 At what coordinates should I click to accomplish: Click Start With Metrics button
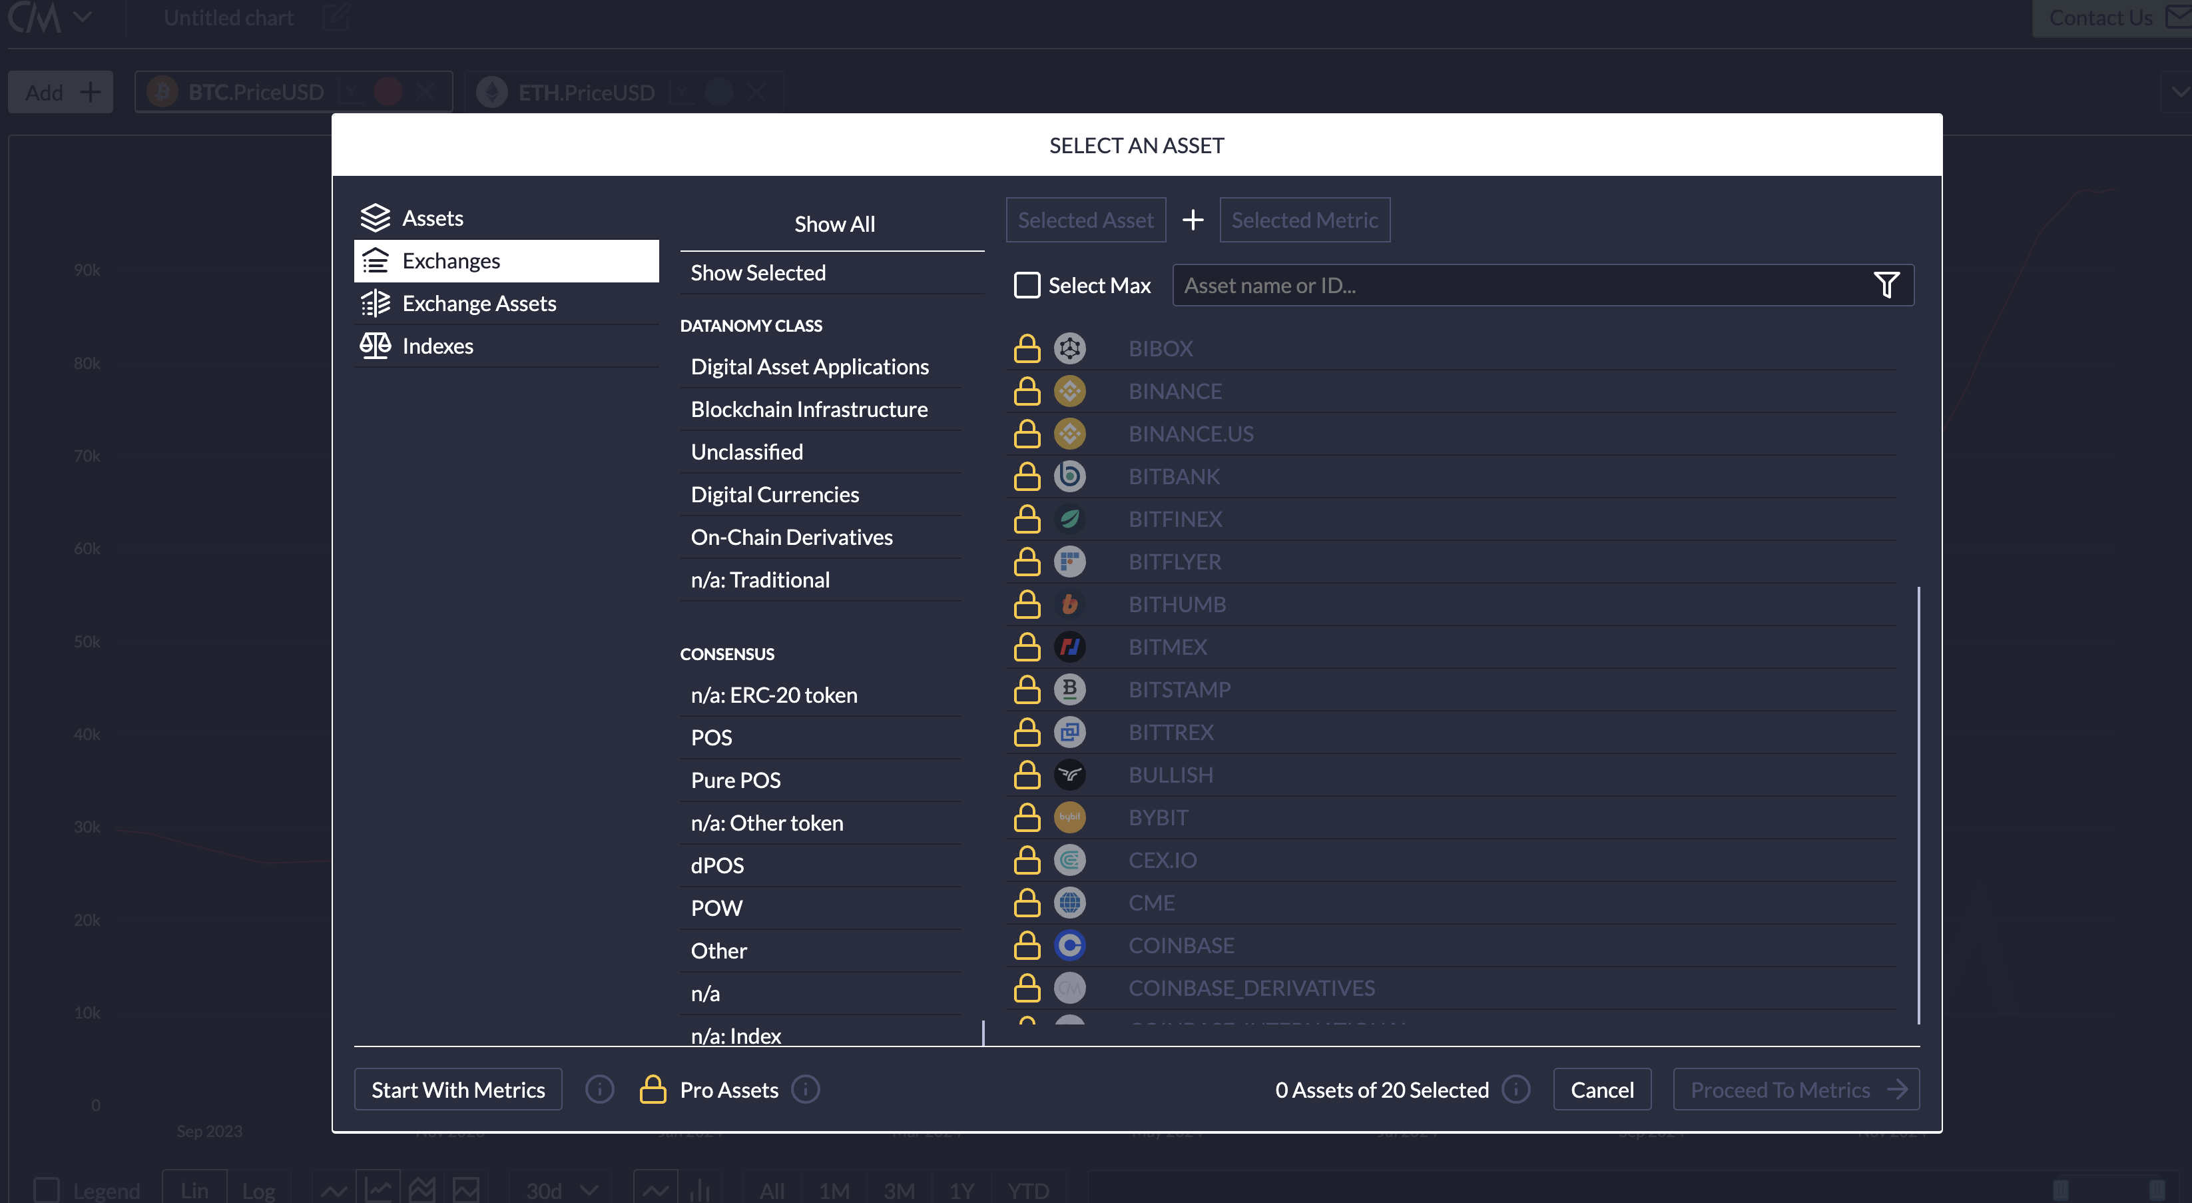(x=458, y=1089)
